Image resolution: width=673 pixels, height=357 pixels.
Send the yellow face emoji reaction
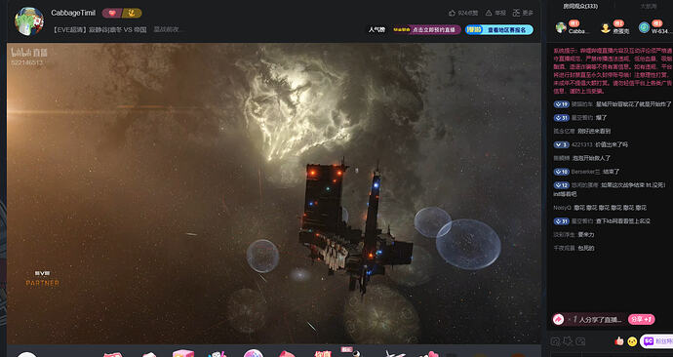tap(632, 341)
